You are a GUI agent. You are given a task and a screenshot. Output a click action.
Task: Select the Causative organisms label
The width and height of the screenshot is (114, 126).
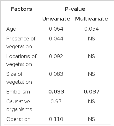click(x=19, y=105)
